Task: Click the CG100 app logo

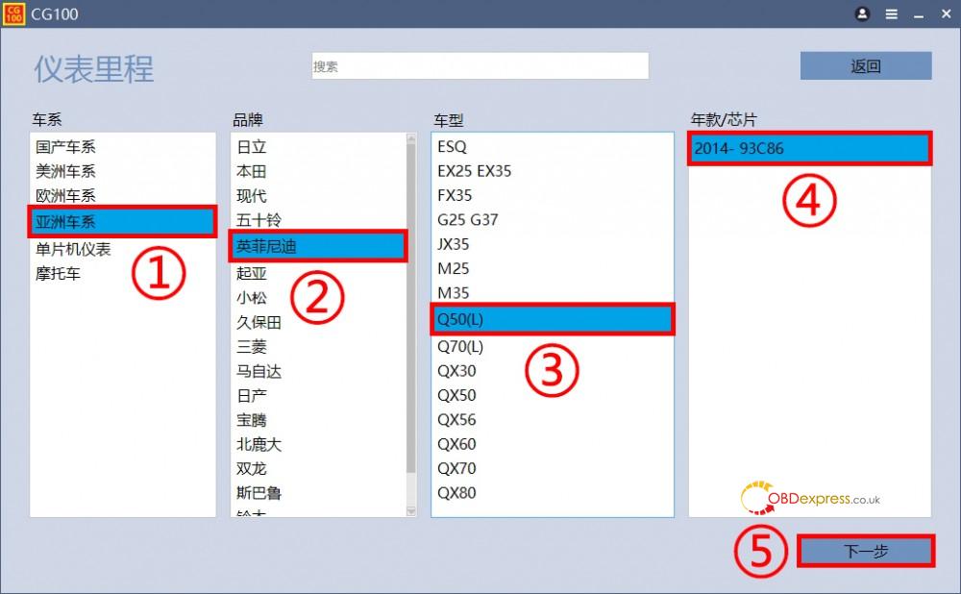Action: [13, 13]
